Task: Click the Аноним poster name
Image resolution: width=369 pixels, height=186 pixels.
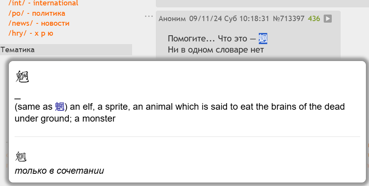Action: coord(172,18)
